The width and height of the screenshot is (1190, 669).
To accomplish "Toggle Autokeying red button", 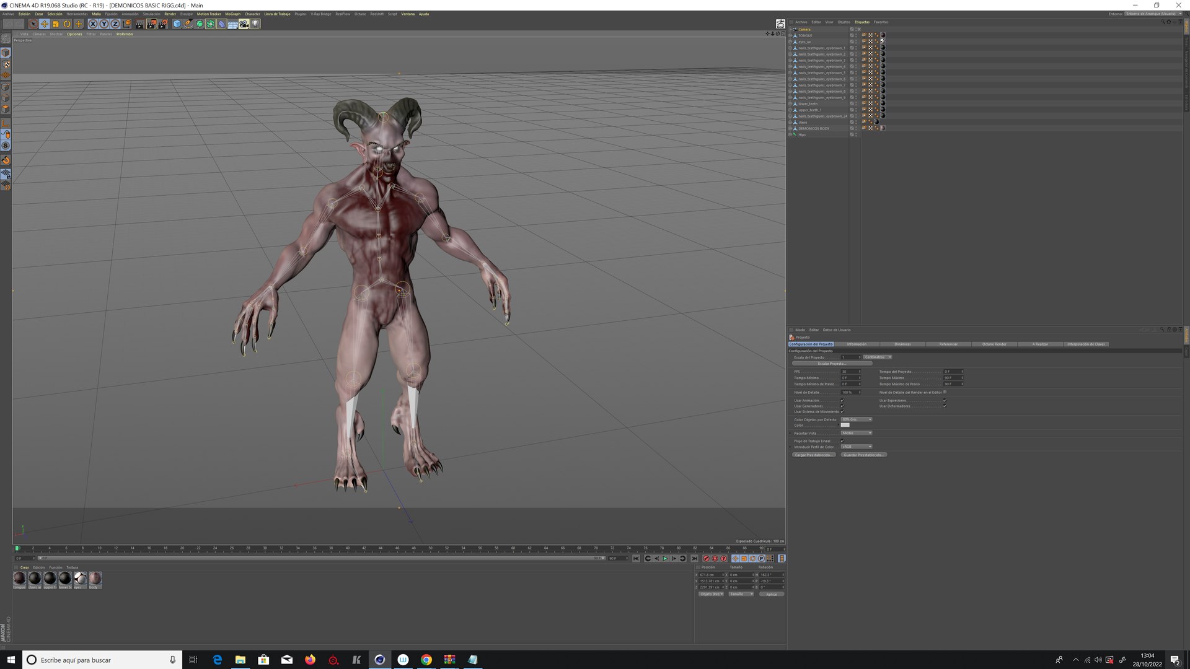I will pyautogui.click(x=715, y=559).
